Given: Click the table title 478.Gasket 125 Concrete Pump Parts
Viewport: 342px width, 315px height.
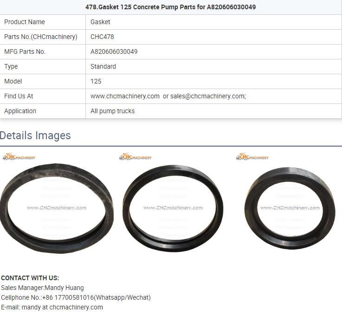Looking at the screenshot, I should pyautogui.click(x=171, y=7).
